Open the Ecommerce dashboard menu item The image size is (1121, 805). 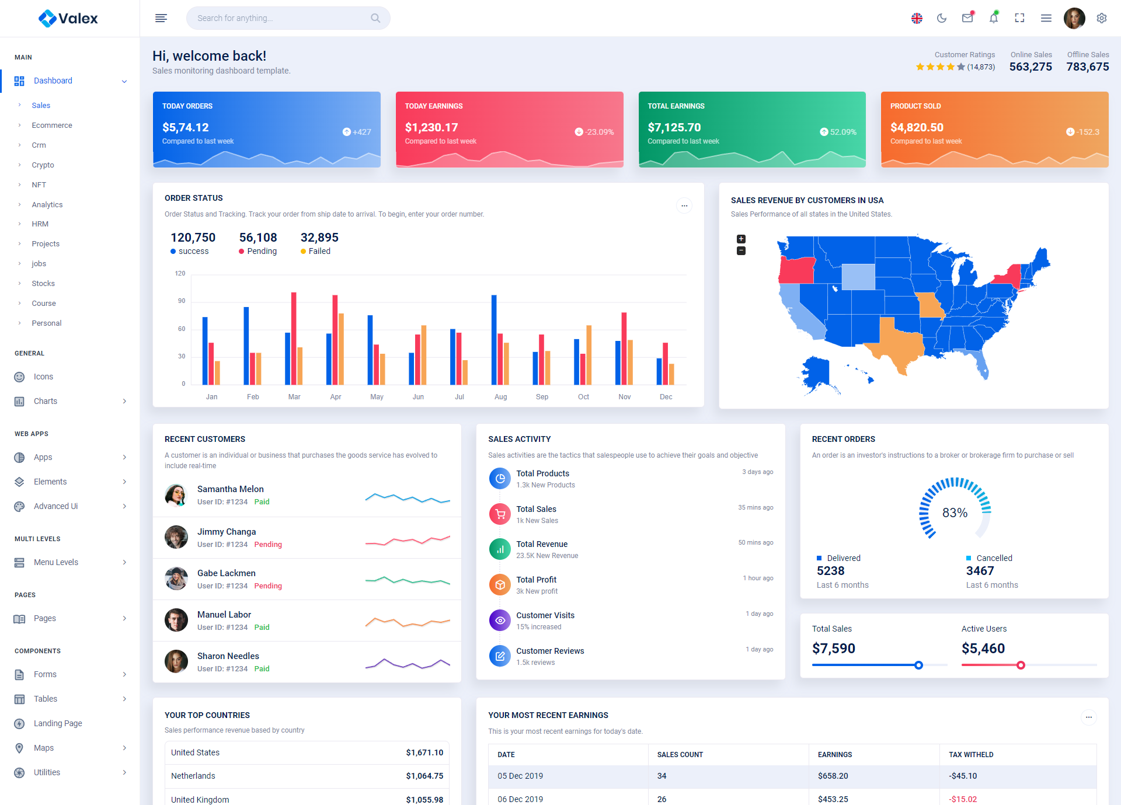pyautogui.click(x=52, y=125)
